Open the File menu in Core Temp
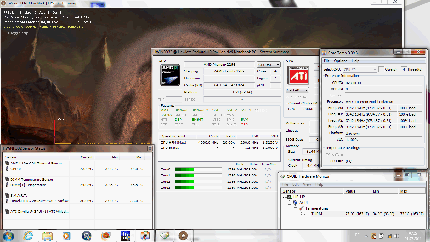 point(327,61)
